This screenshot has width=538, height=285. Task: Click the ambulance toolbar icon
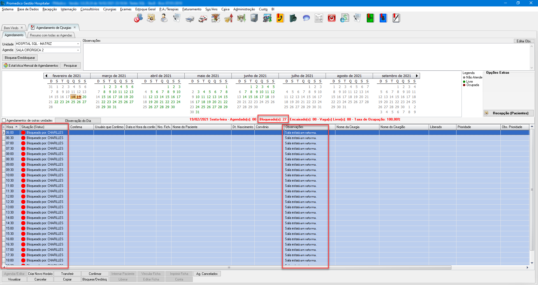tap(203, 18)
